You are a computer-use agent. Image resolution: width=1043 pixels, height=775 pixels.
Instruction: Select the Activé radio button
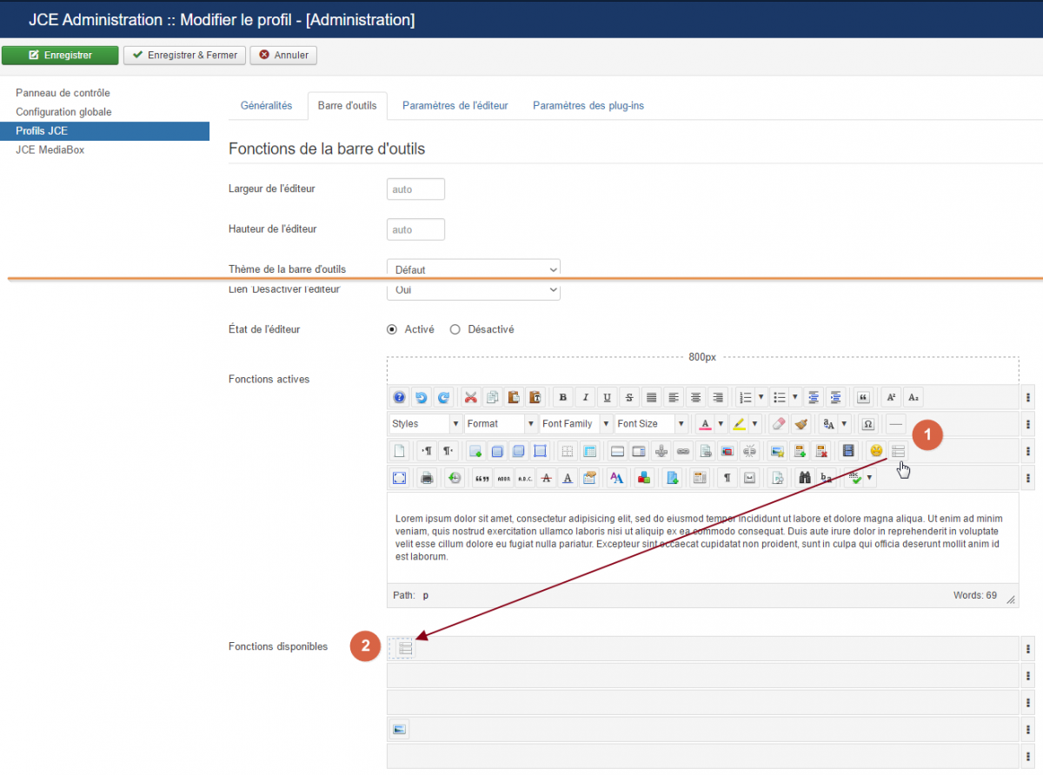click(x=392, y=329)
